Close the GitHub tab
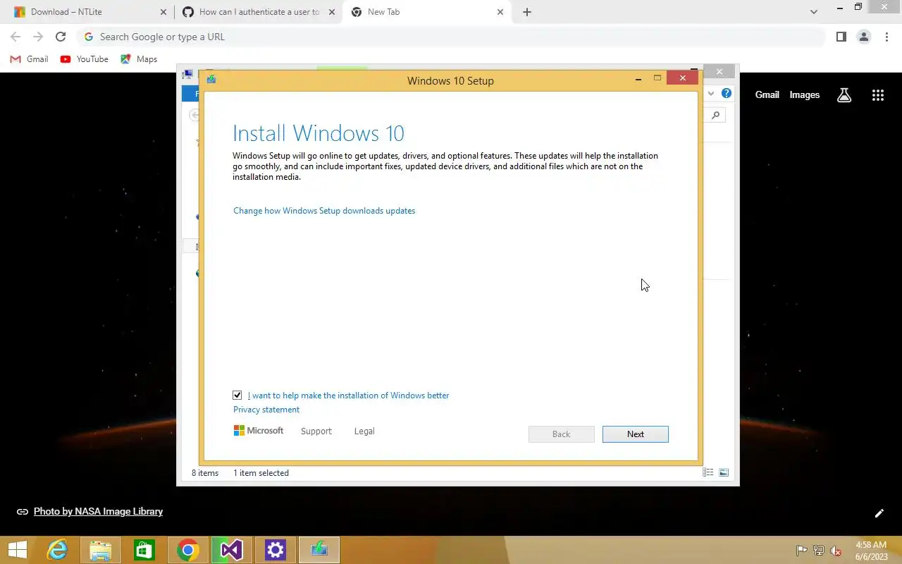Image resolution: width=902 pixels, height=564 pixels. pyautogui.click(x=332, y=12)
